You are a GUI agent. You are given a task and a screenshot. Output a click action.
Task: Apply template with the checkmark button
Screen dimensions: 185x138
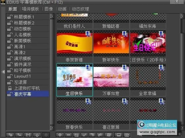pyautogui.click(x=84, y=135)
